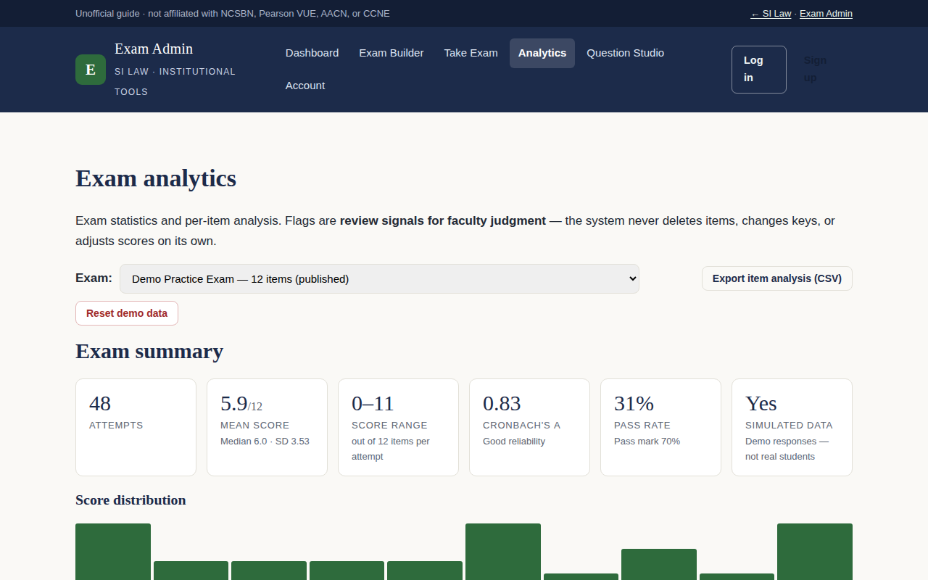Click the green E logo icon
928x580 pixels.
click(x=91, y=70)
